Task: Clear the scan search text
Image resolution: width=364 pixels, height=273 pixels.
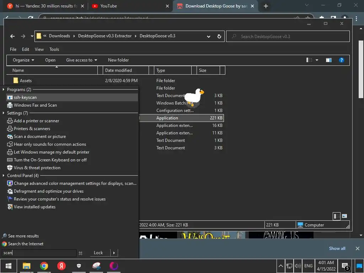Action: tap(81, 253)
